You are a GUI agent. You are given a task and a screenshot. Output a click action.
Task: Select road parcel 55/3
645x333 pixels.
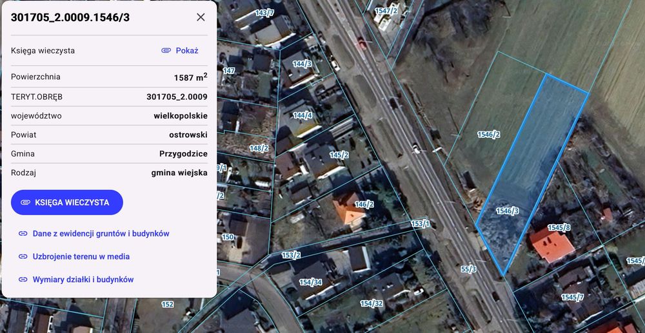(x=468, y=269)
